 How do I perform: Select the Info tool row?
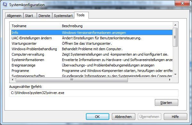click(x=92, y=33)
